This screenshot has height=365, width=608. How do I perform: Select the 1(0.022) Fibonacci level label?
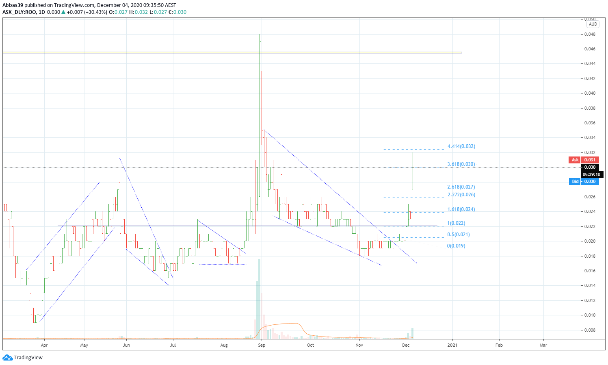point(456,223)
